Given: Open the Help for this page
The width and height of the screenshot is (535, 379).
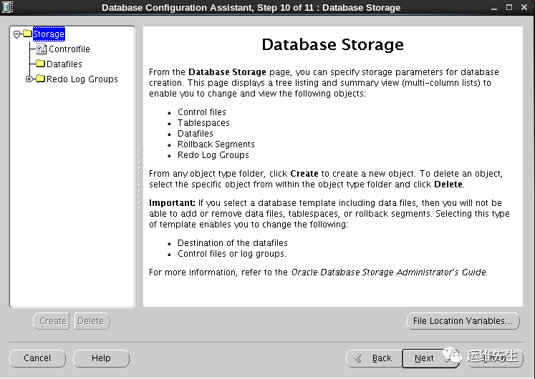Looking at the screenshot, I should click(x=101, y=358).
